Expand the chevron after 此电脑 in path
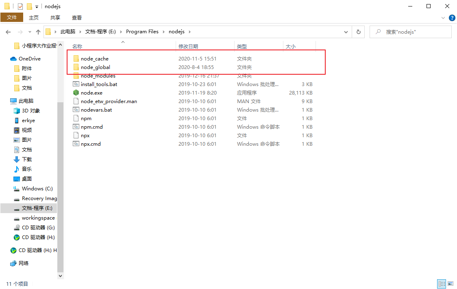 (x=80, y=32)
